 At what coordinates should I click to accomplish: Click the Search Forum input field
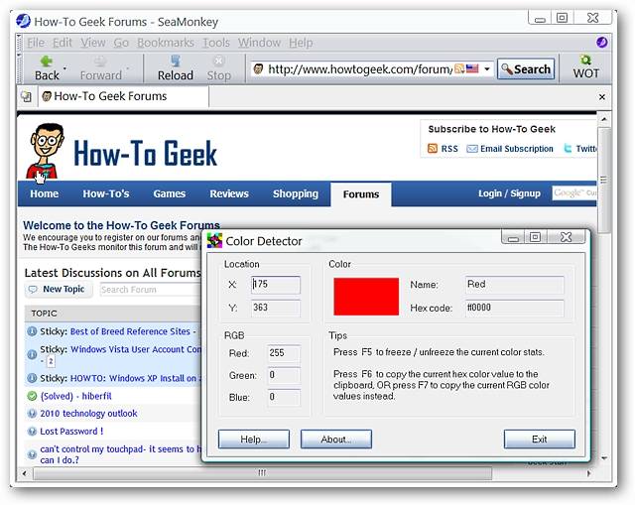[x=150, y=290]
